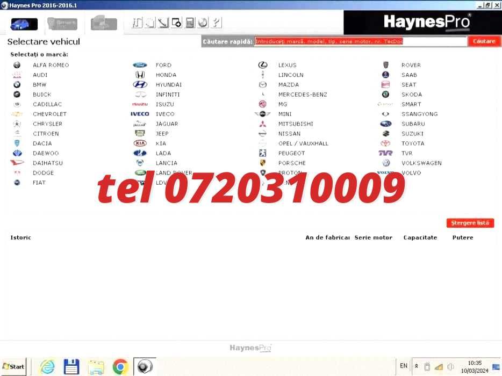
Task: Click the diagonal pen toolbar icon
Action: pos(163,23)
